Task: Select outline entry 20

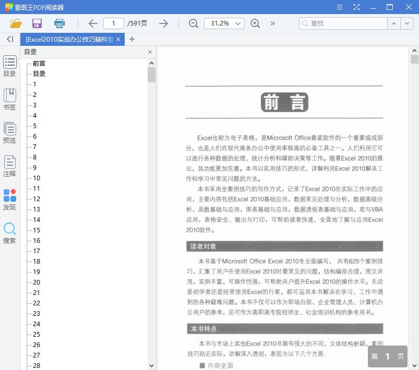Action: click(37, 282)
